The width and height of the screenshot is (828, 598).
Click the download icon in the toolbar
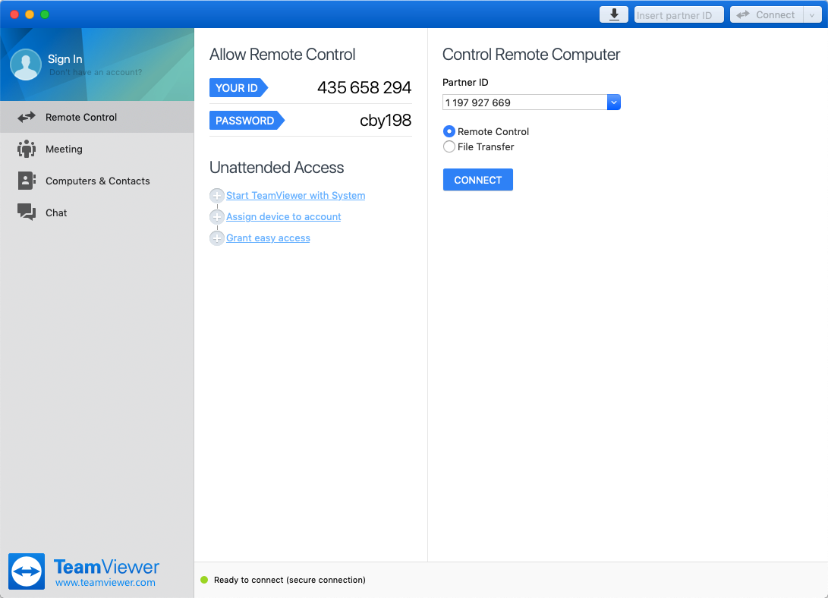(x=613, y=14)
